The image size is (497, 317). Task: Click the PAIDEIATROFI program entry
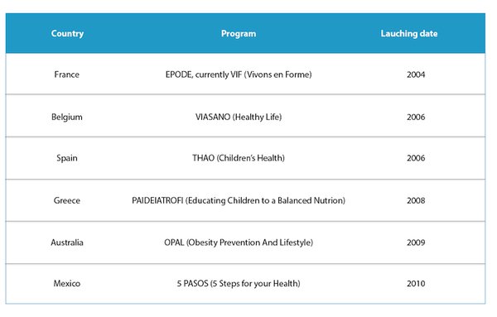pyautogui.click(x=239, y=200)
